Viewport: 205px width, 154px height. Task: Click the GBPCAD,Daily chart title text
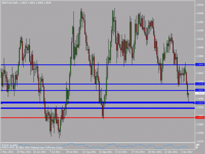[x=10, y=3]
